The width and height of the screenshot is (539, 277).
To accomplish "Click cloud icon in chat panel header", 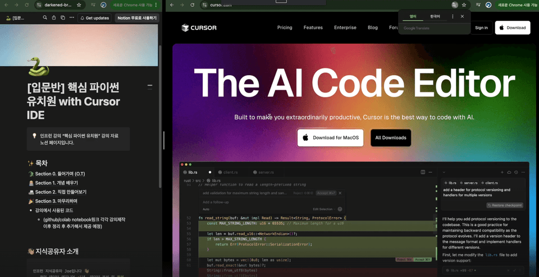I will pyautogui.click(x=509, y=172).
